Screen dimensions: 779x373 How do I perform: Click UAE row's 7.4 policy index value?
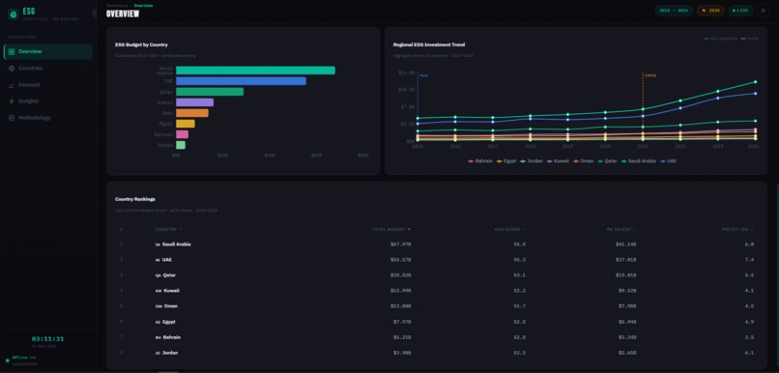750,260
